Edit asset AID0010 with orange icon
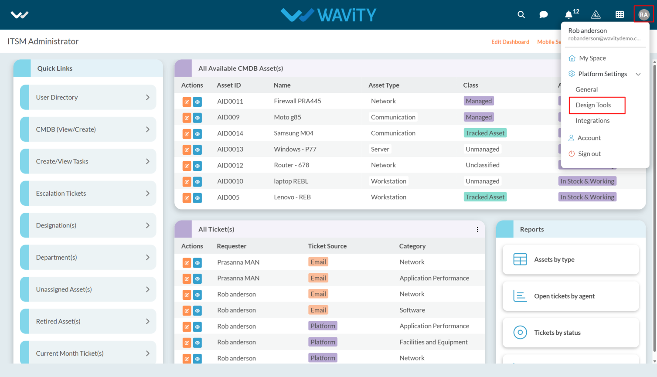The image size is (657, 377). [x=187, y=182]
